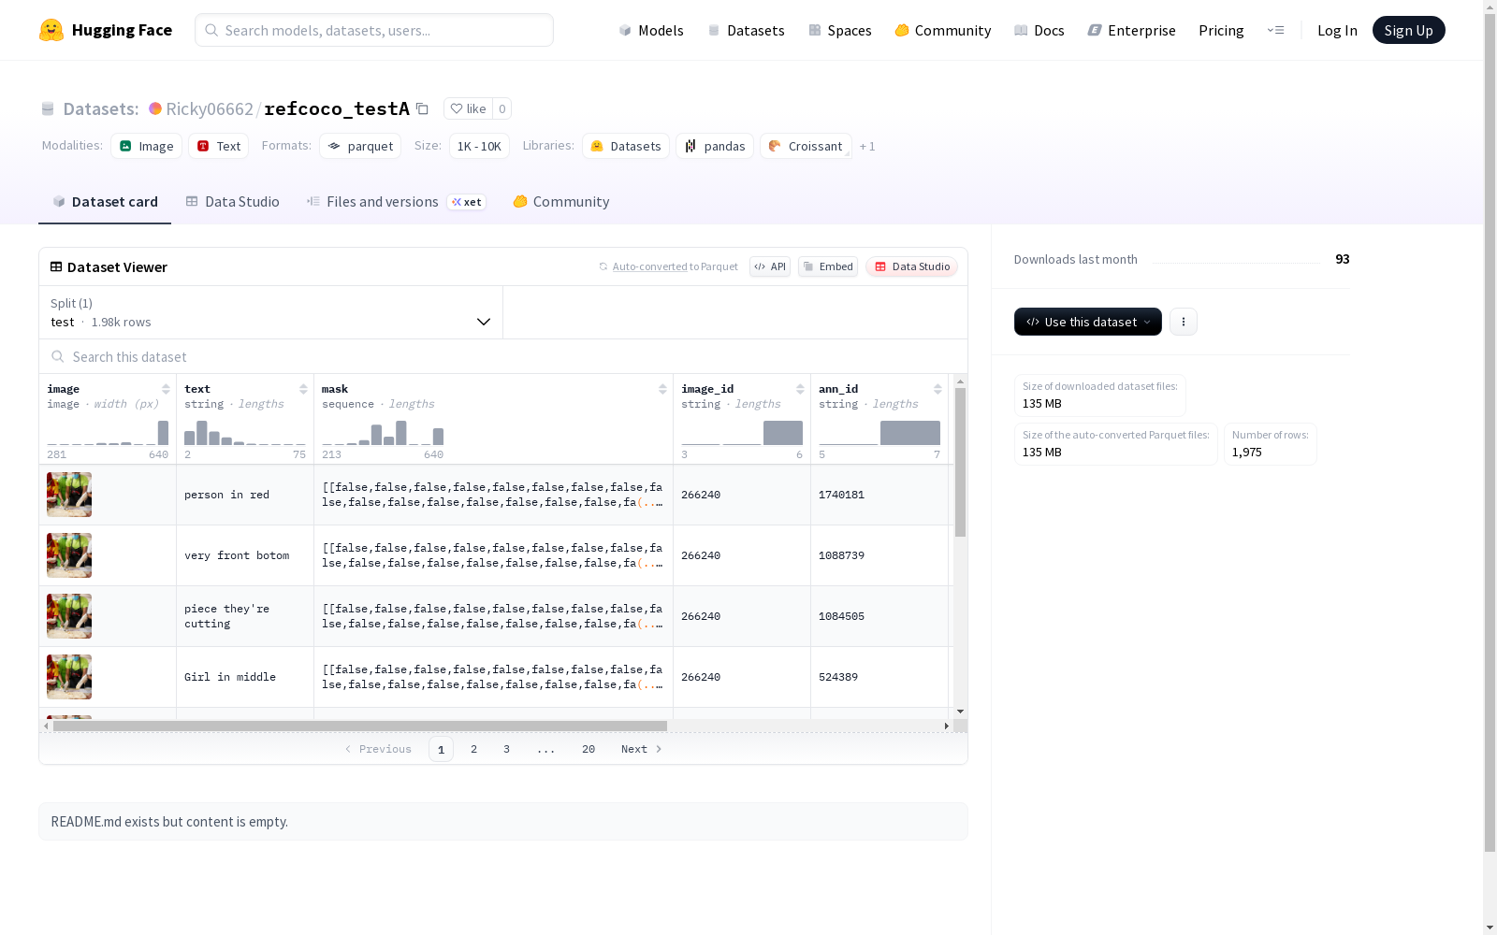Click the Ricky06662 user avatar
The image size is (1497, 935).
coord(155,108)
